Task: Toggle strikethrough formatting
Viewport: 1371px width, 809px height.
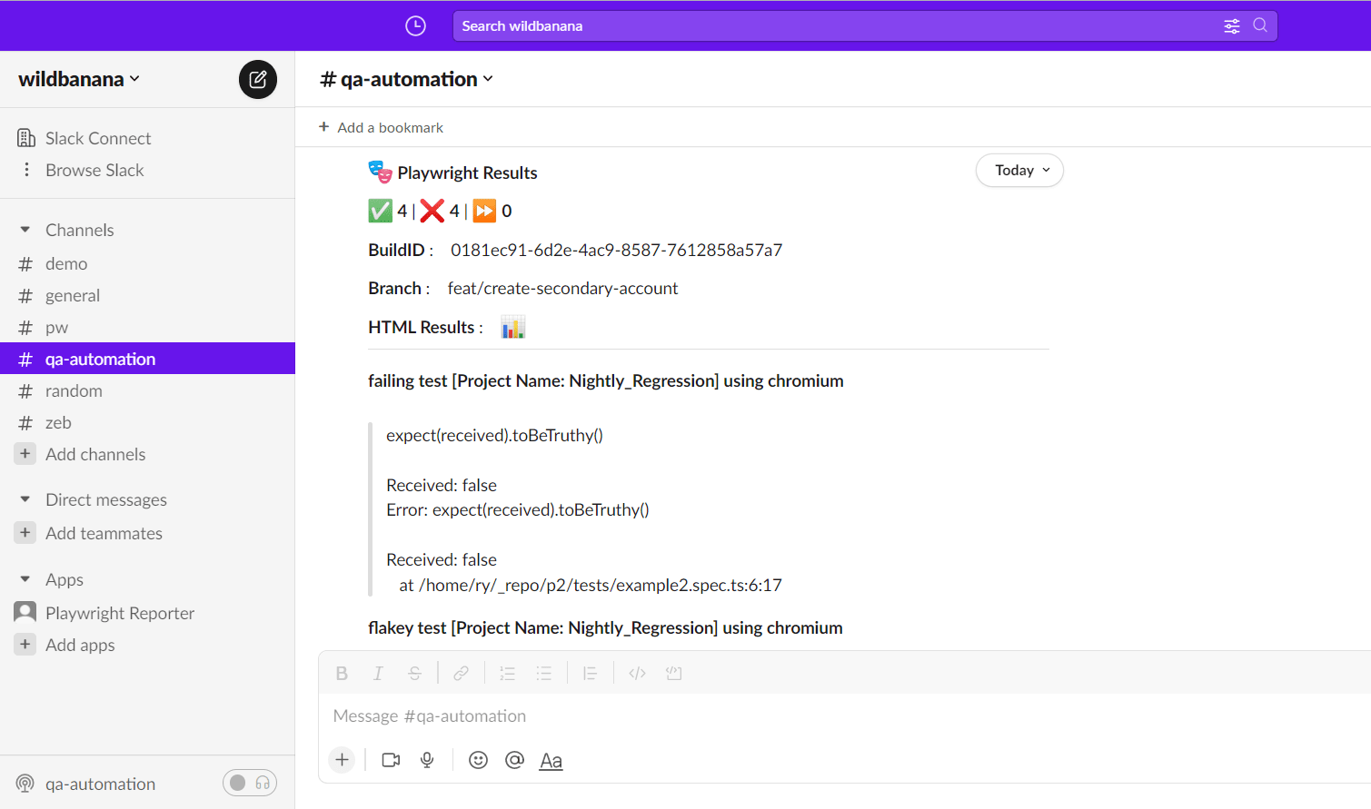Action: [414, 673]
